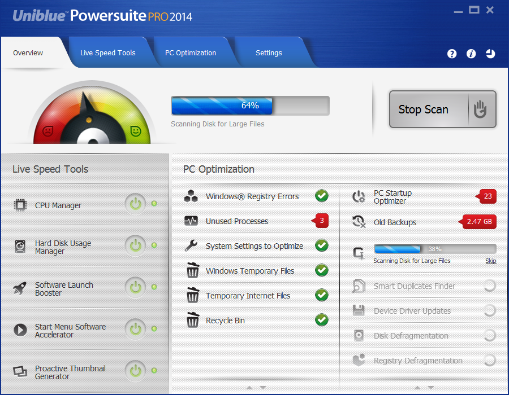Click the Stop Scan button
This screenshot has width=509, height=395.
(443, 109)
